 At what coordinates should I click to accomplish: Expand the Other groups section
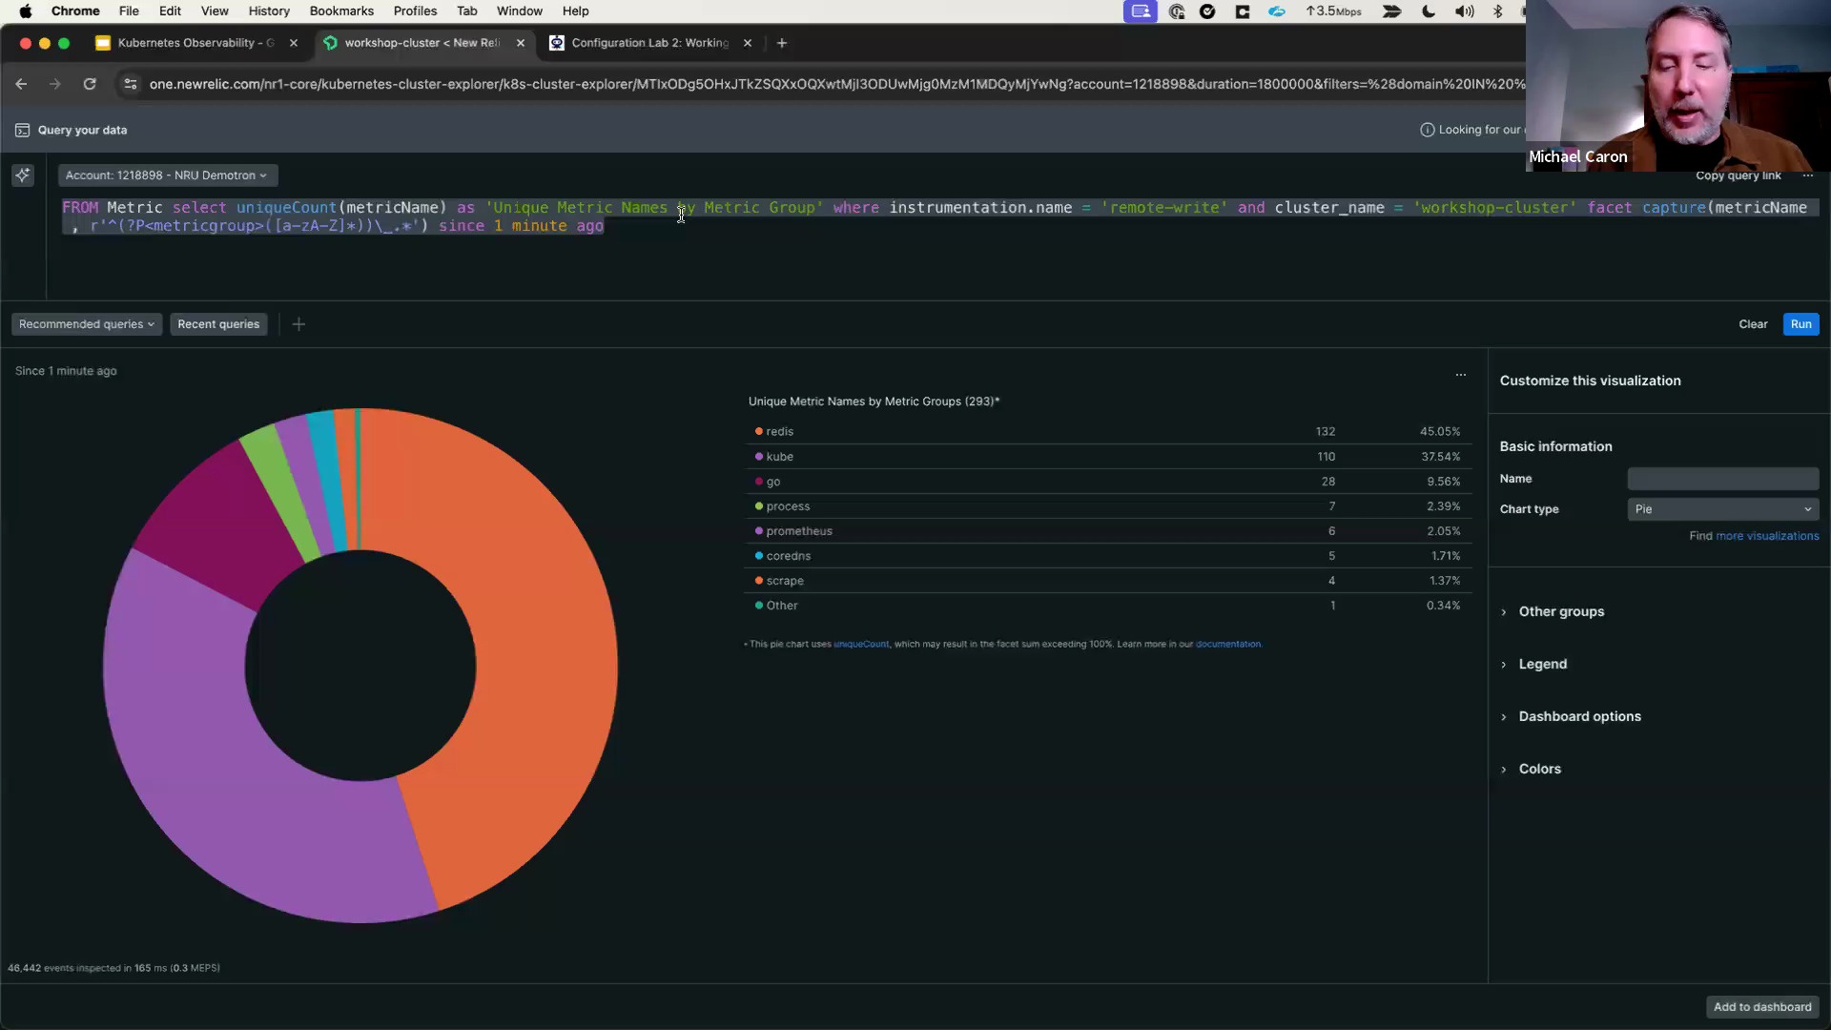coord(1560,611)
